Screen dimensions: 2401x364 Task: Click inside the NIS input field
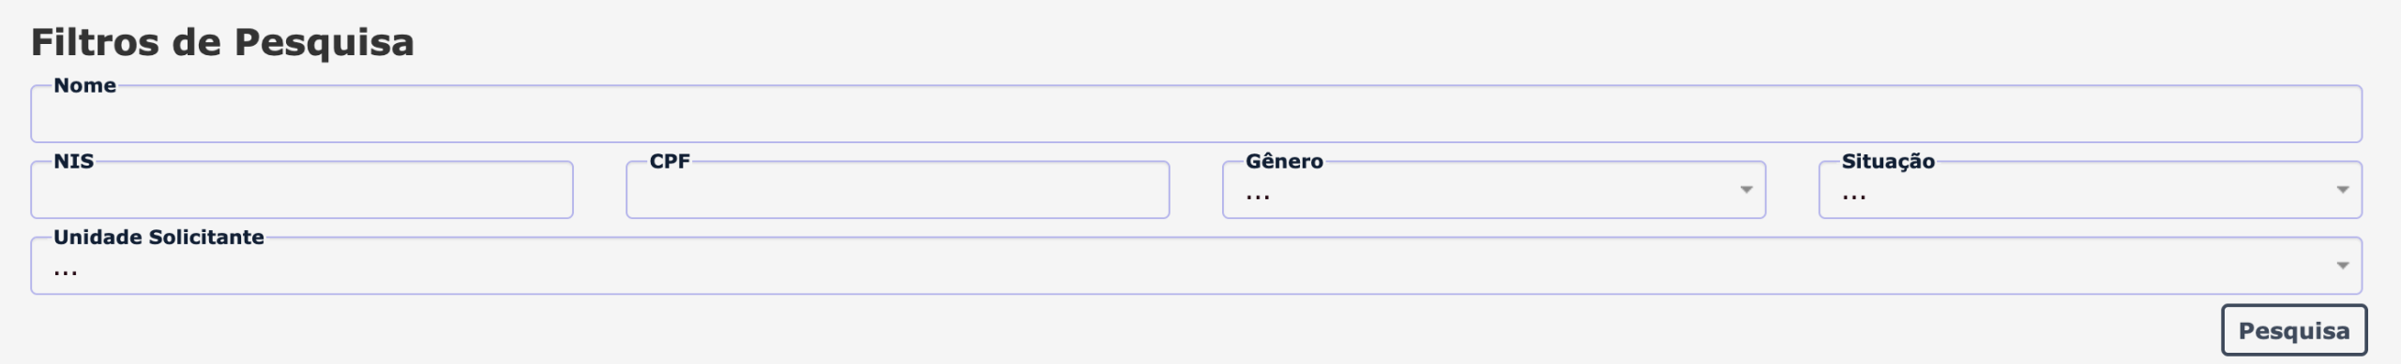(302, 190)
